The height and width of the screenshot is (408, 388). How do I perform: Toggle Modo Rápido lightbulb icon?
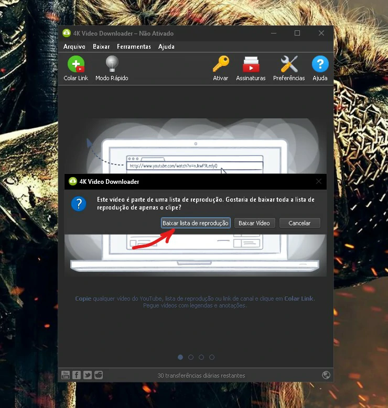tap(112, 64)
